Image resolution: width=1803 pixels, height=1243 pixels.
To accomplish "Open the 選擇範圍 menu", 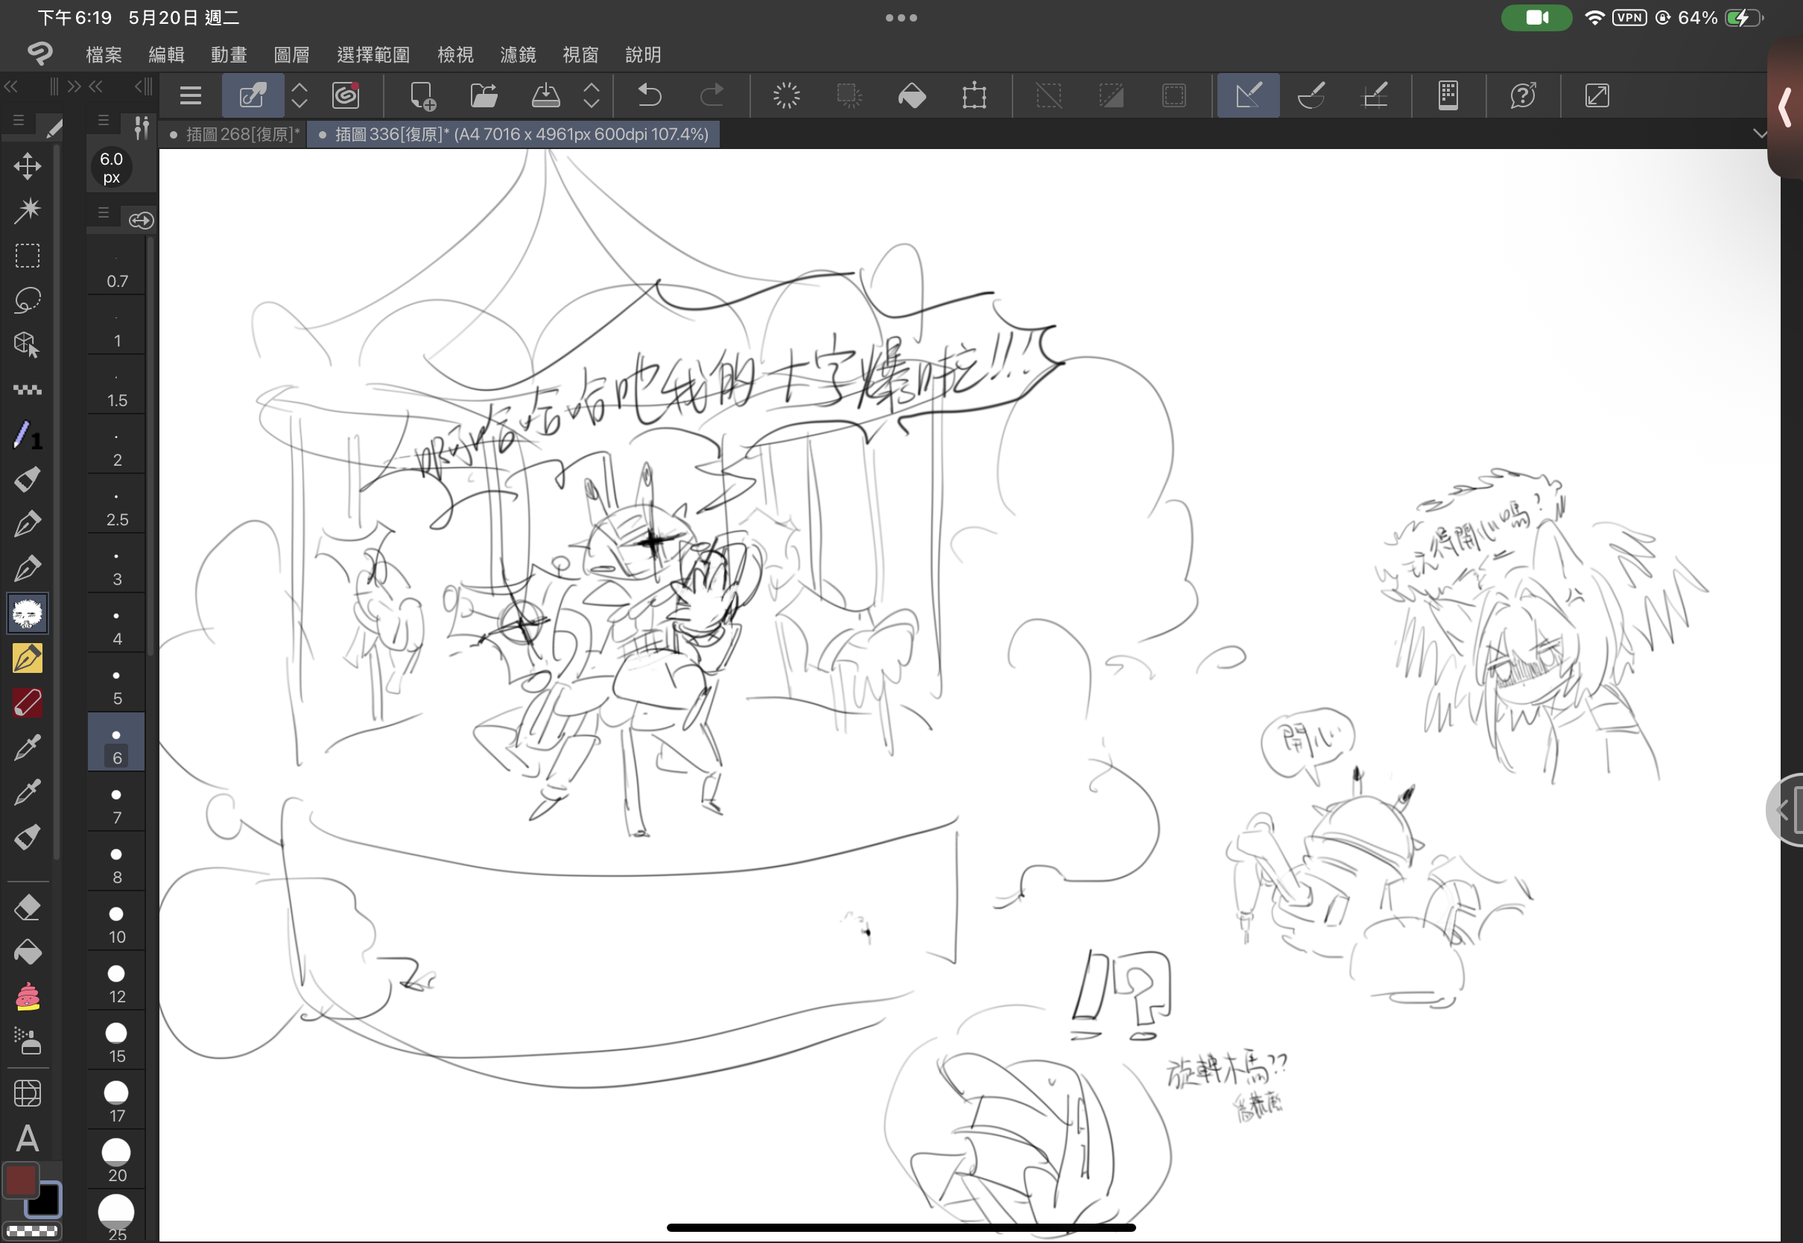I will point(373,54).
